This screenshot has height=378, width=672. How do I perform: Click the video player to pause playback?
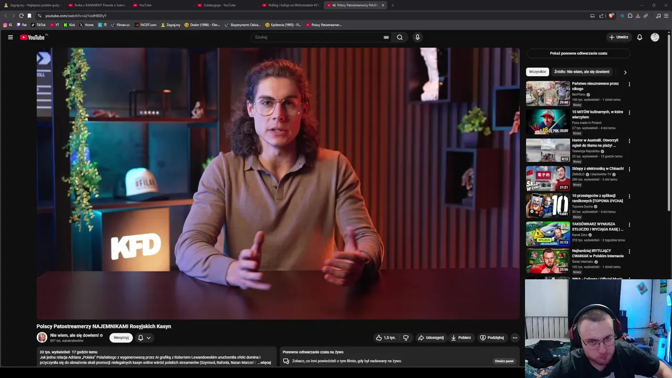(278, 183)
